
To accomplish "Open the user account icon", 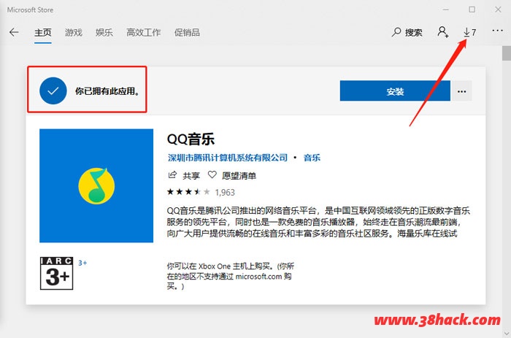I will click(x=442, y=33).
